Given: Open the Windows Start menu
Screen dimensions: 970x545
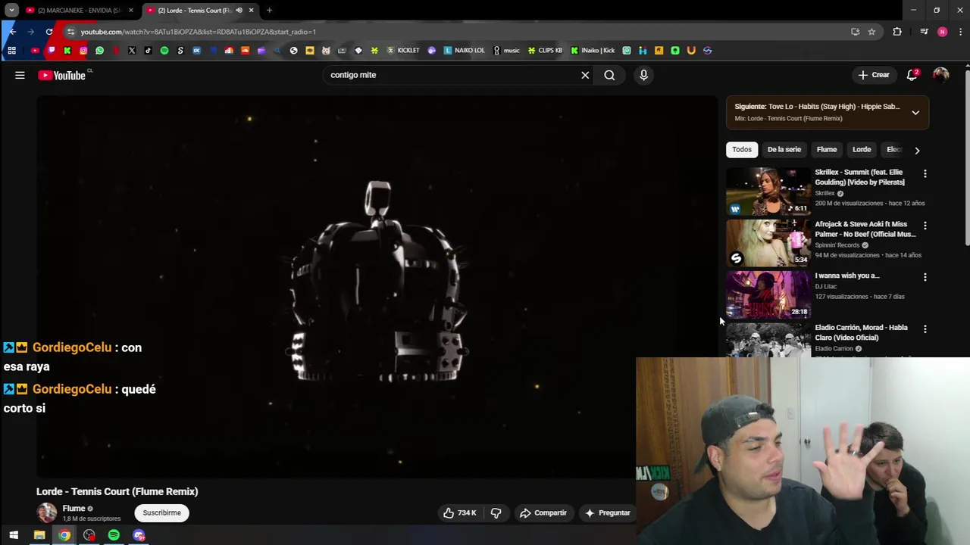Looking at the screenshot, I should click(x=14, y=535).
